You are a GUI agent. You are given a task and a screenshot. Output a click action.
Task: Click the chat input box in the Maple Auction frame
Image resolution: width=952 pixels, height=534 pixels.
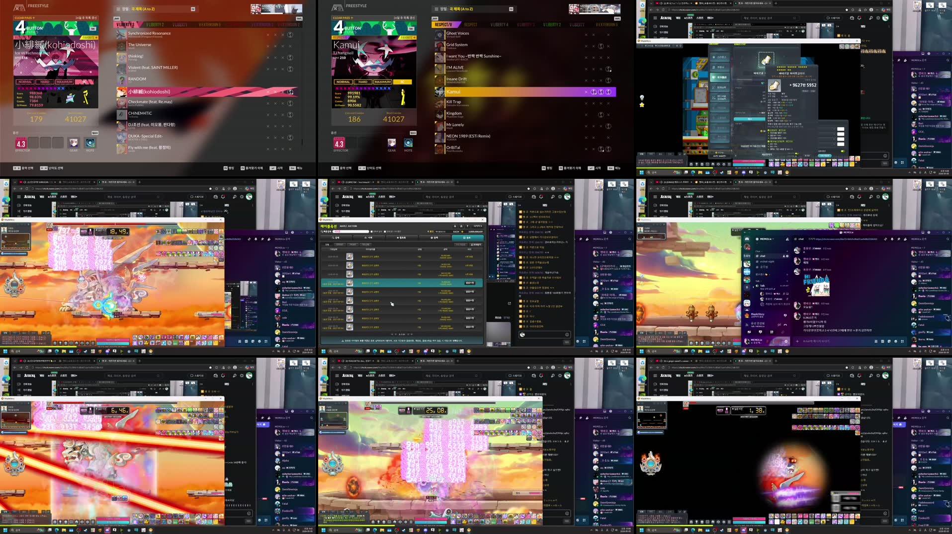pos(545,334)
